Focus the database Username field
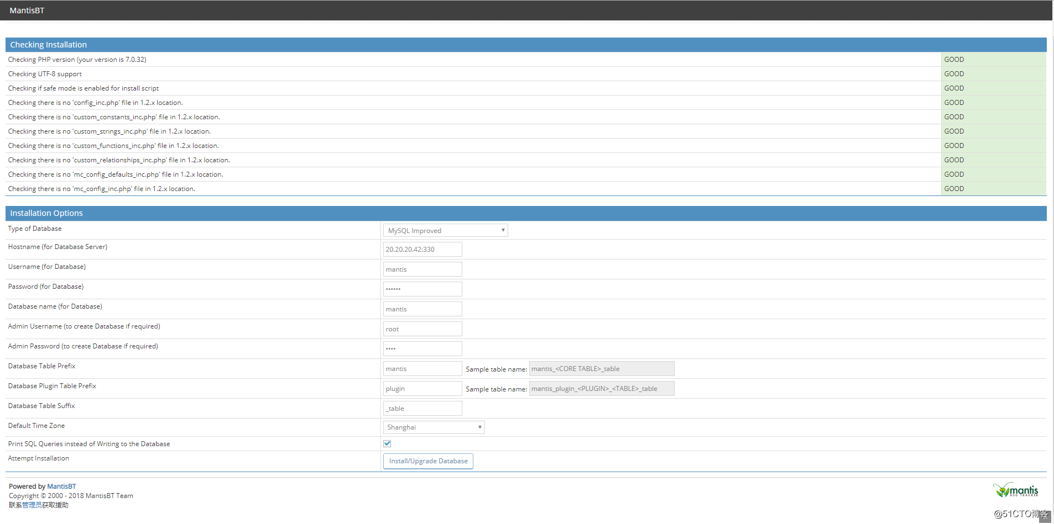 pos(422,269)
